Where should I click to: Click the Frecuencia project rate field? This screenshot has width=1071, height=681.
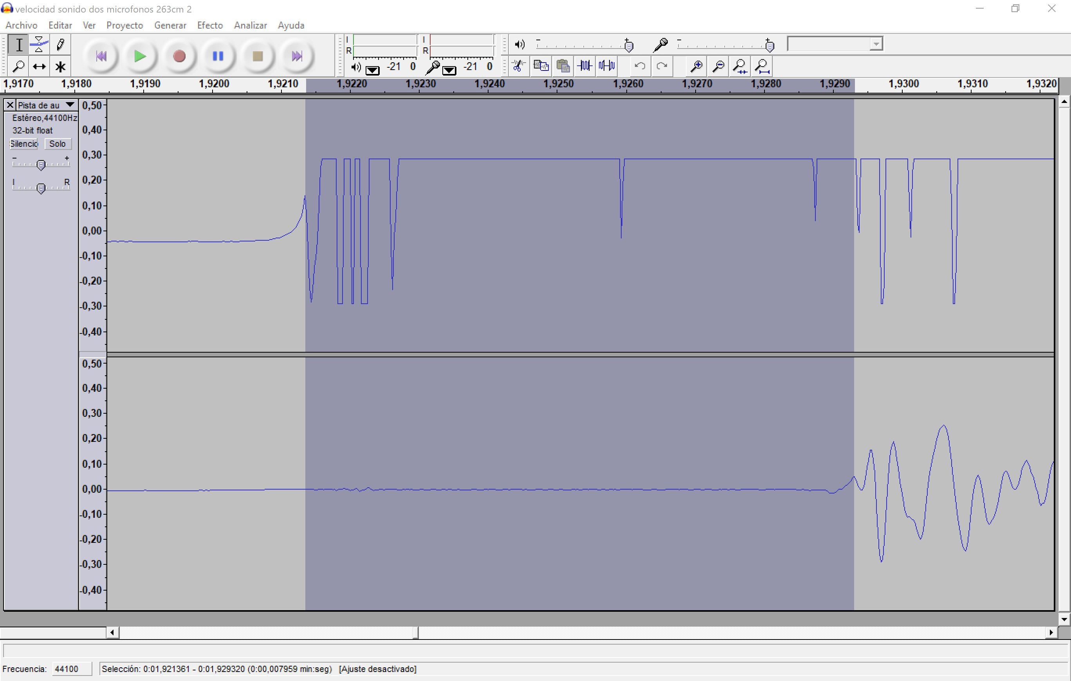pyautogui.click(x=72, y=669)
